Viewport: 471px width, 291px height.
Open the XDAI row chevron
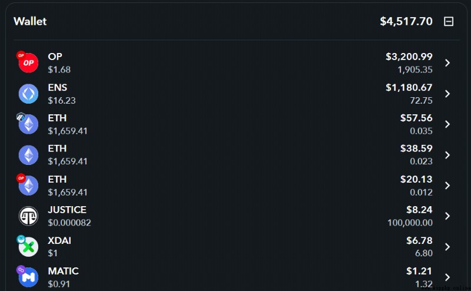click(447, 247)
